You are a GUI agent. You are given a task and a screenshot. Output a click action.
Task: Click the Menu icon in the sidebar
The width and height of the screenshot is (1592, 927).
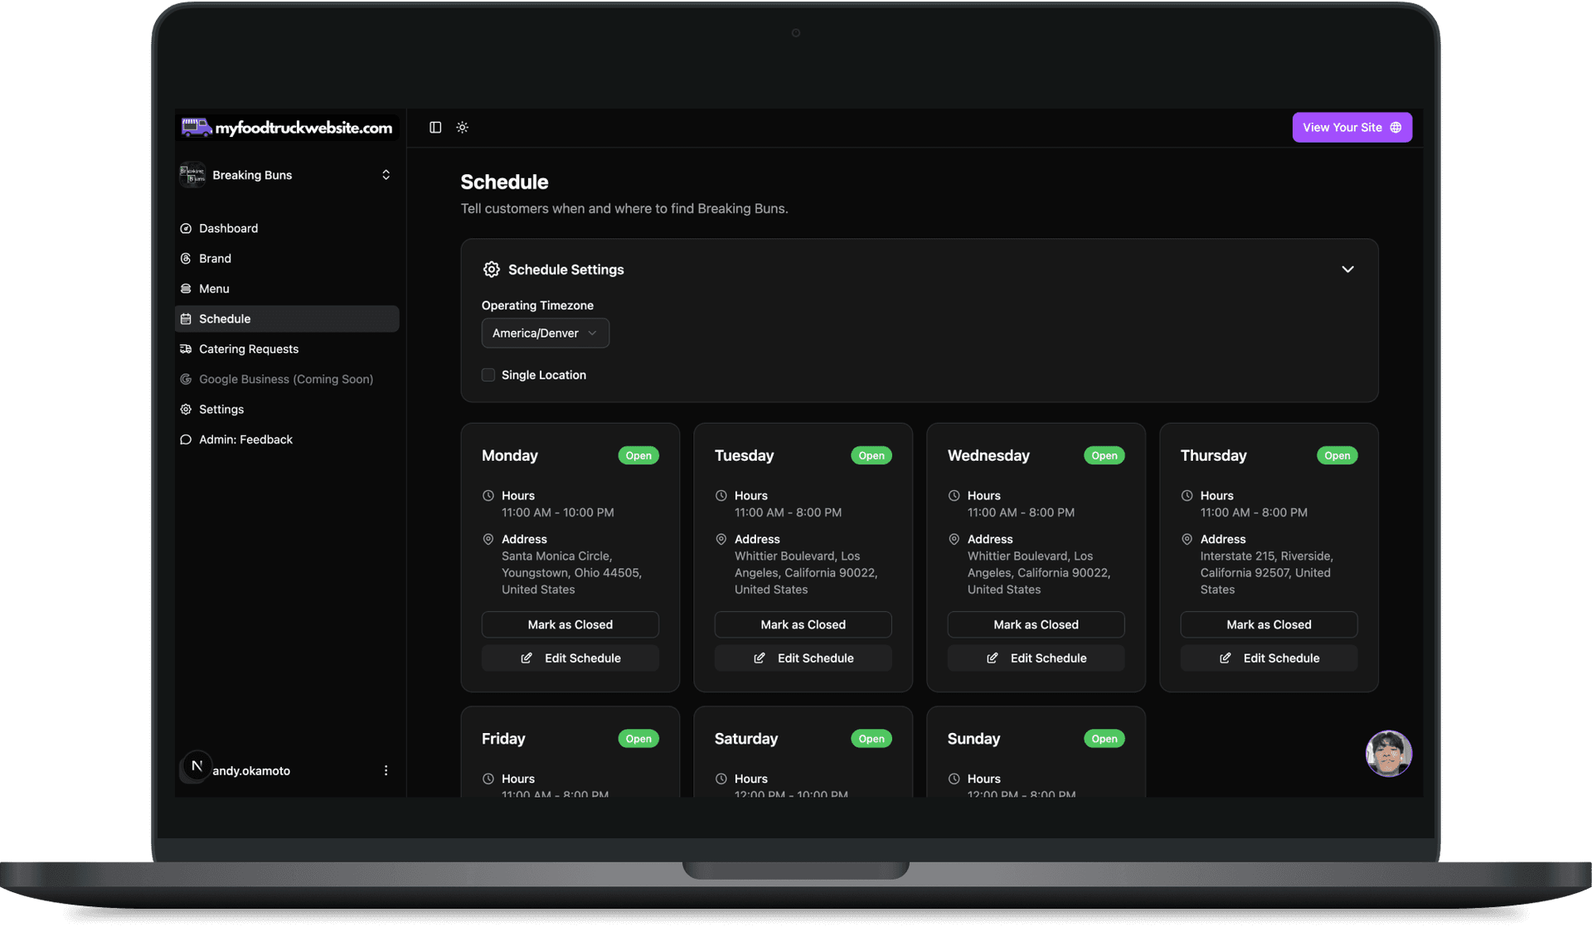pyautogui.click(x=187, y=288)
